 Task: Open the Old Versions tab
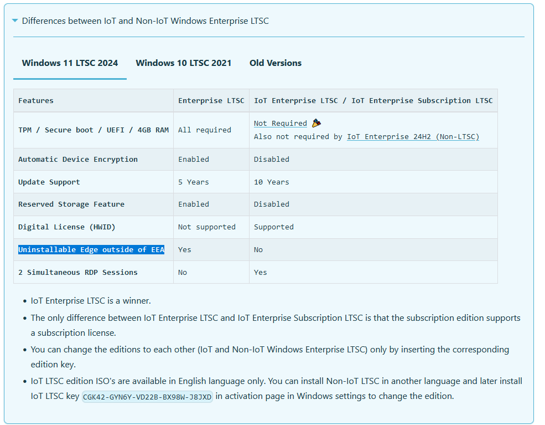pyautogui.click(x=276, y=63)
